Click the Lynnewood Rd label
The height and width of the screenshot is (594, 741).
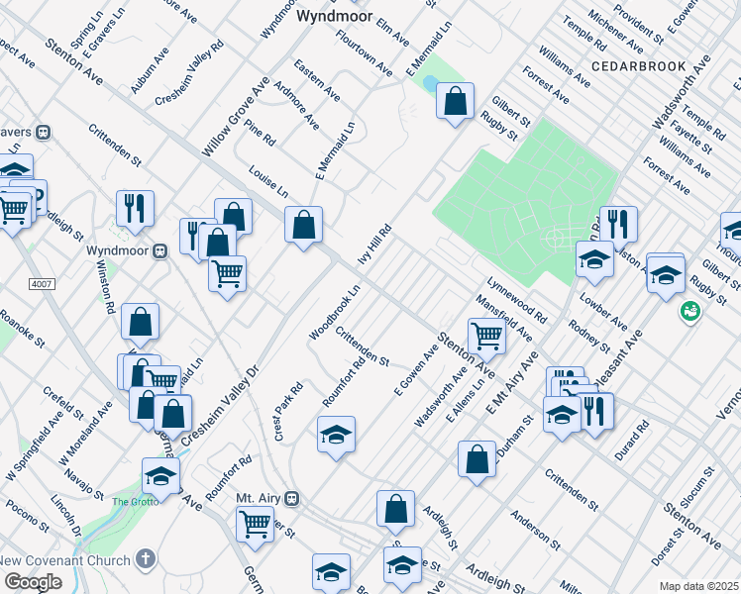(x=517, y=301)
